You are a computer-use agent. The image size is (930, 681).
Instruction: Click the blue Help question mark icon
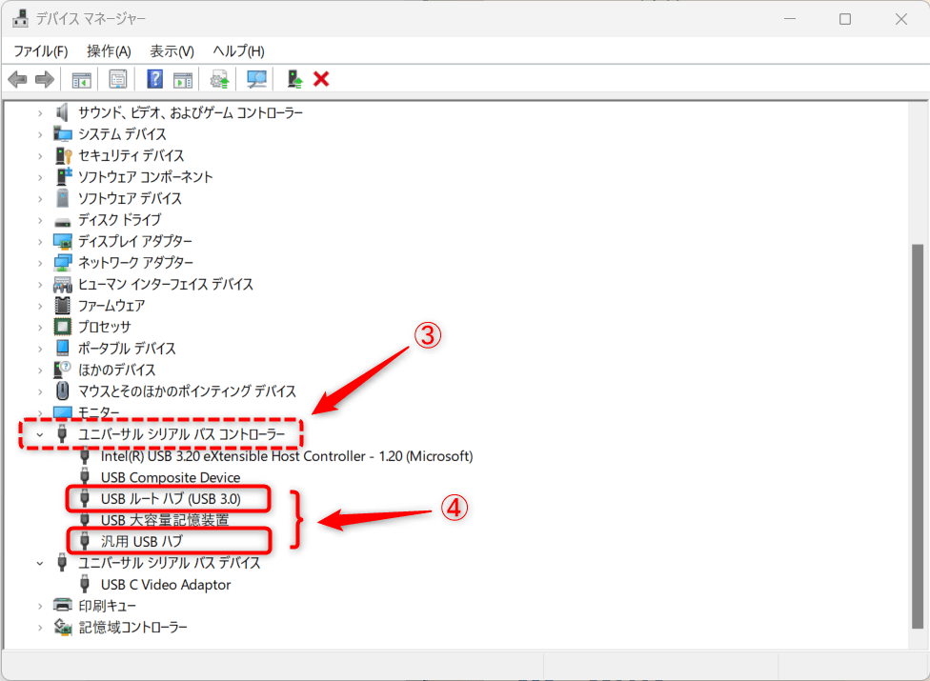(x=154, y=79)
